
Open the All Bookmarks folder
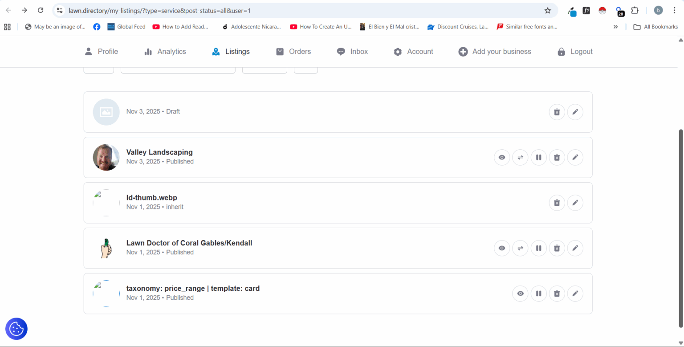click(655, 27)
